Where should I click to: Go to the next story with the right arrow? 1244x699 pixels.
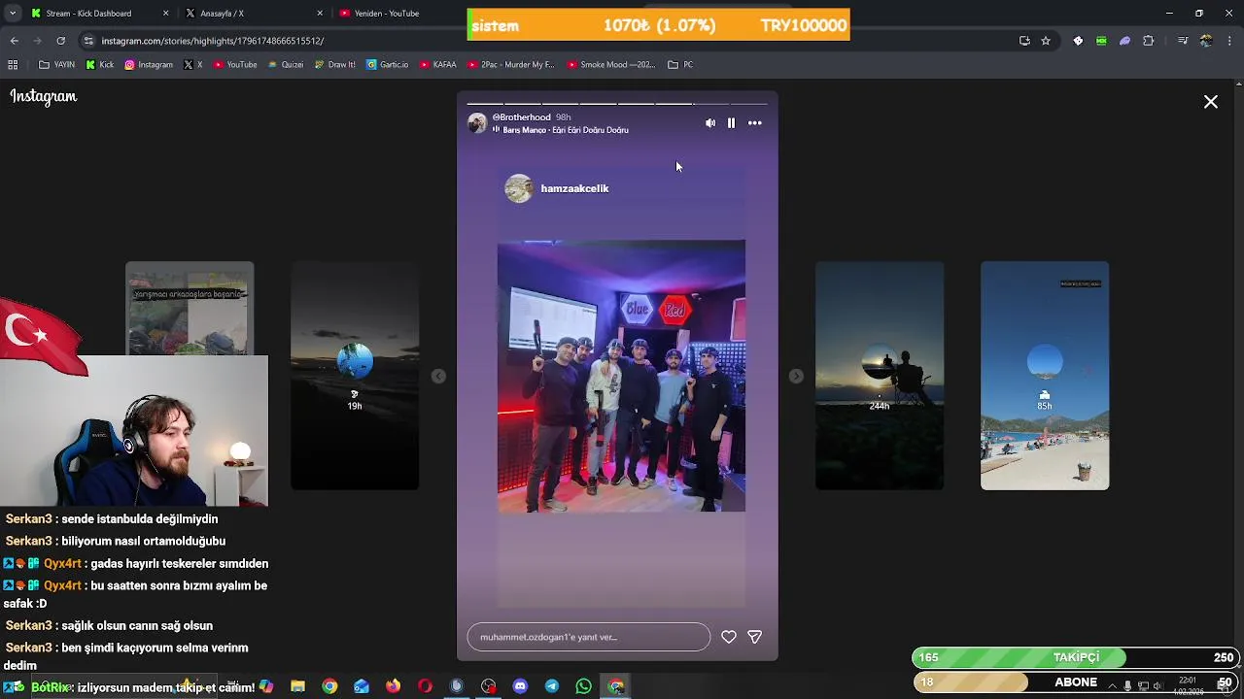(796, 376)
